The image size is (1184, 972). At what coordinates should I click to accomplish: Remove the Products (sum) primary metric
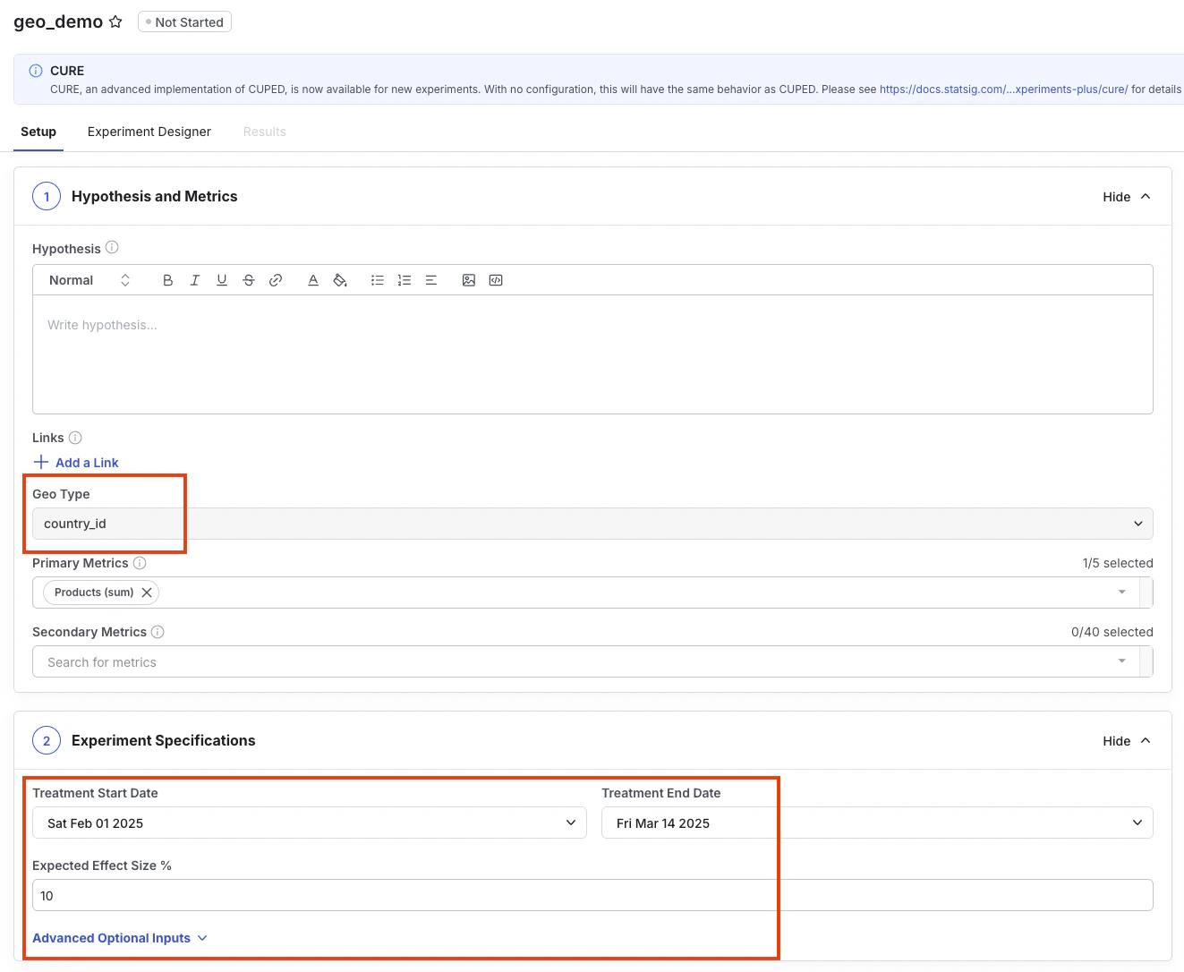pos(147,592)
